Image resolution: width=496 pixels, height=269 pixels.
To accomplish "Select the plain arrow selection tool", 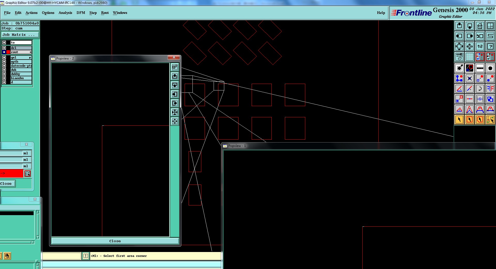I will (459, 120).
